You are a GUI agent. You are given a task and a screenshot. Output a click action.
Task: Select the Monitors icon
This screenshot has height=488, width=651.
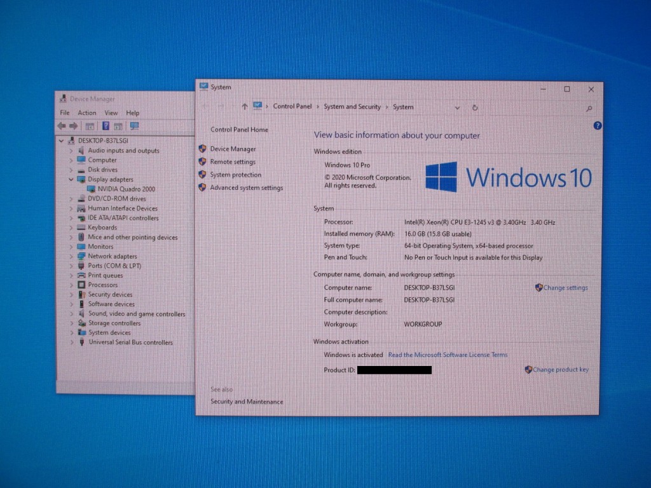(81, 247)
